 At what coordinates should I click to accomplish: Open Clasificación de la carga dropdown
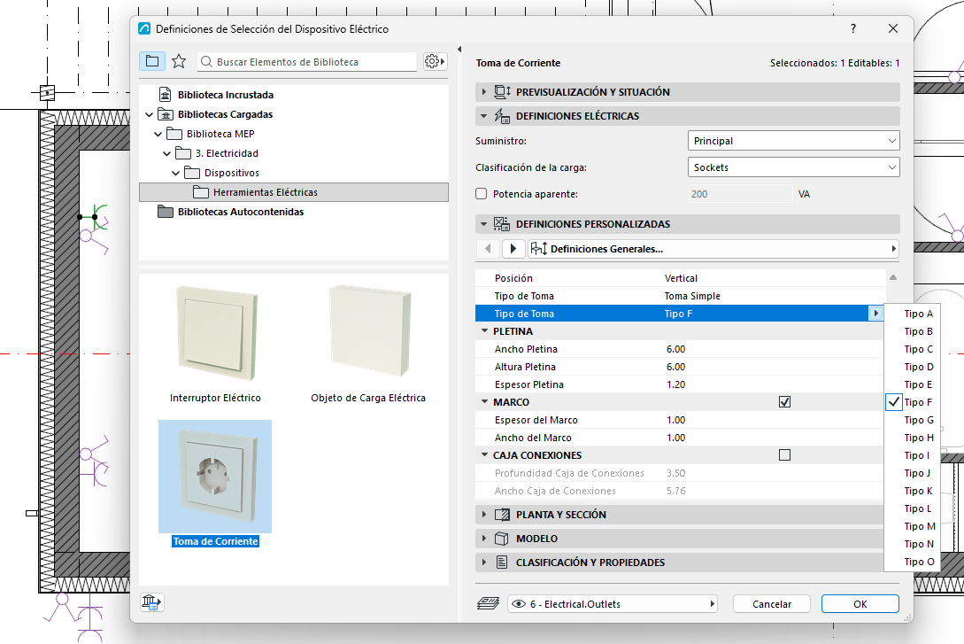coord(794,167)
